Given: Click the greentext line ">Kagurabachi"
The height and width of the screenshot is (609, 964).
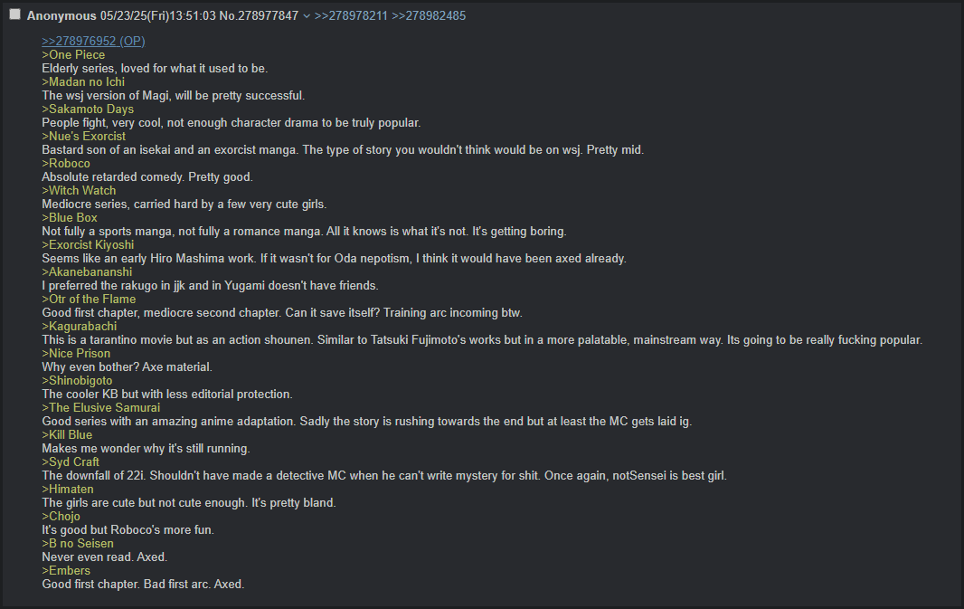Looking at the screenshot, I should pyautogui.click(x=79, y=327).
